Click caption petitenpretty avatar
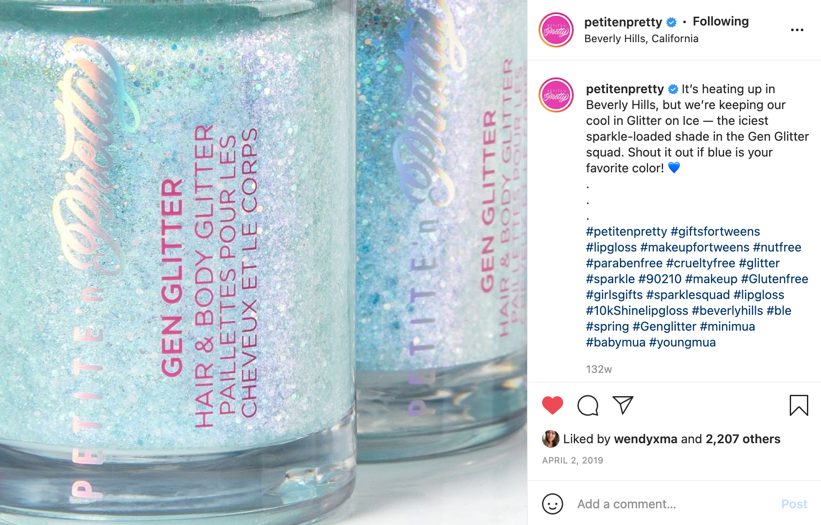This screenshot has width=821, height=525. [556, 95]
